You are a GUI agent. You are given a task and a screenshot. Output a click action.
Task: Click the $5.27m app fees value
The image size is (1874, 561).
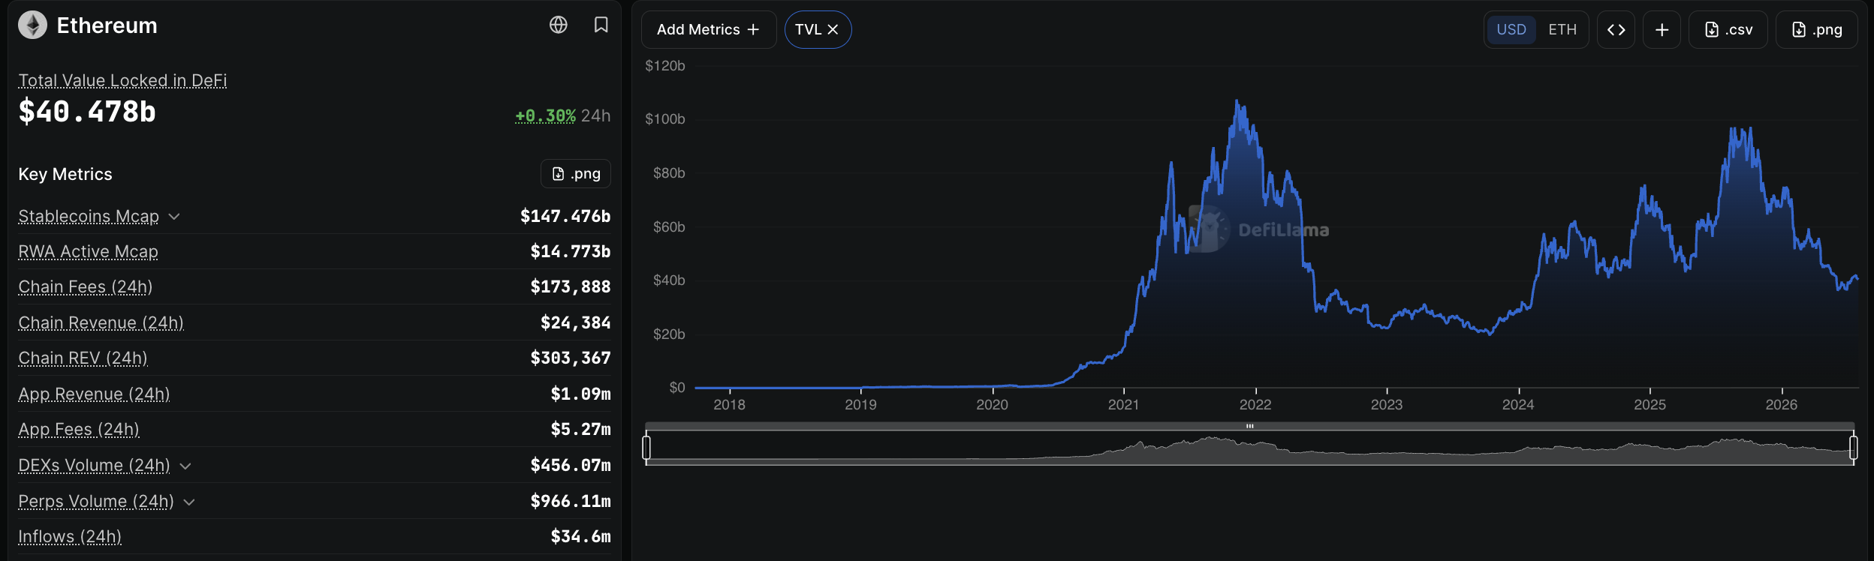tap(581, 429)
